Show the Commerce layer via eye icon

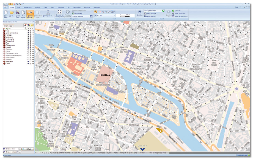point(28,49)
